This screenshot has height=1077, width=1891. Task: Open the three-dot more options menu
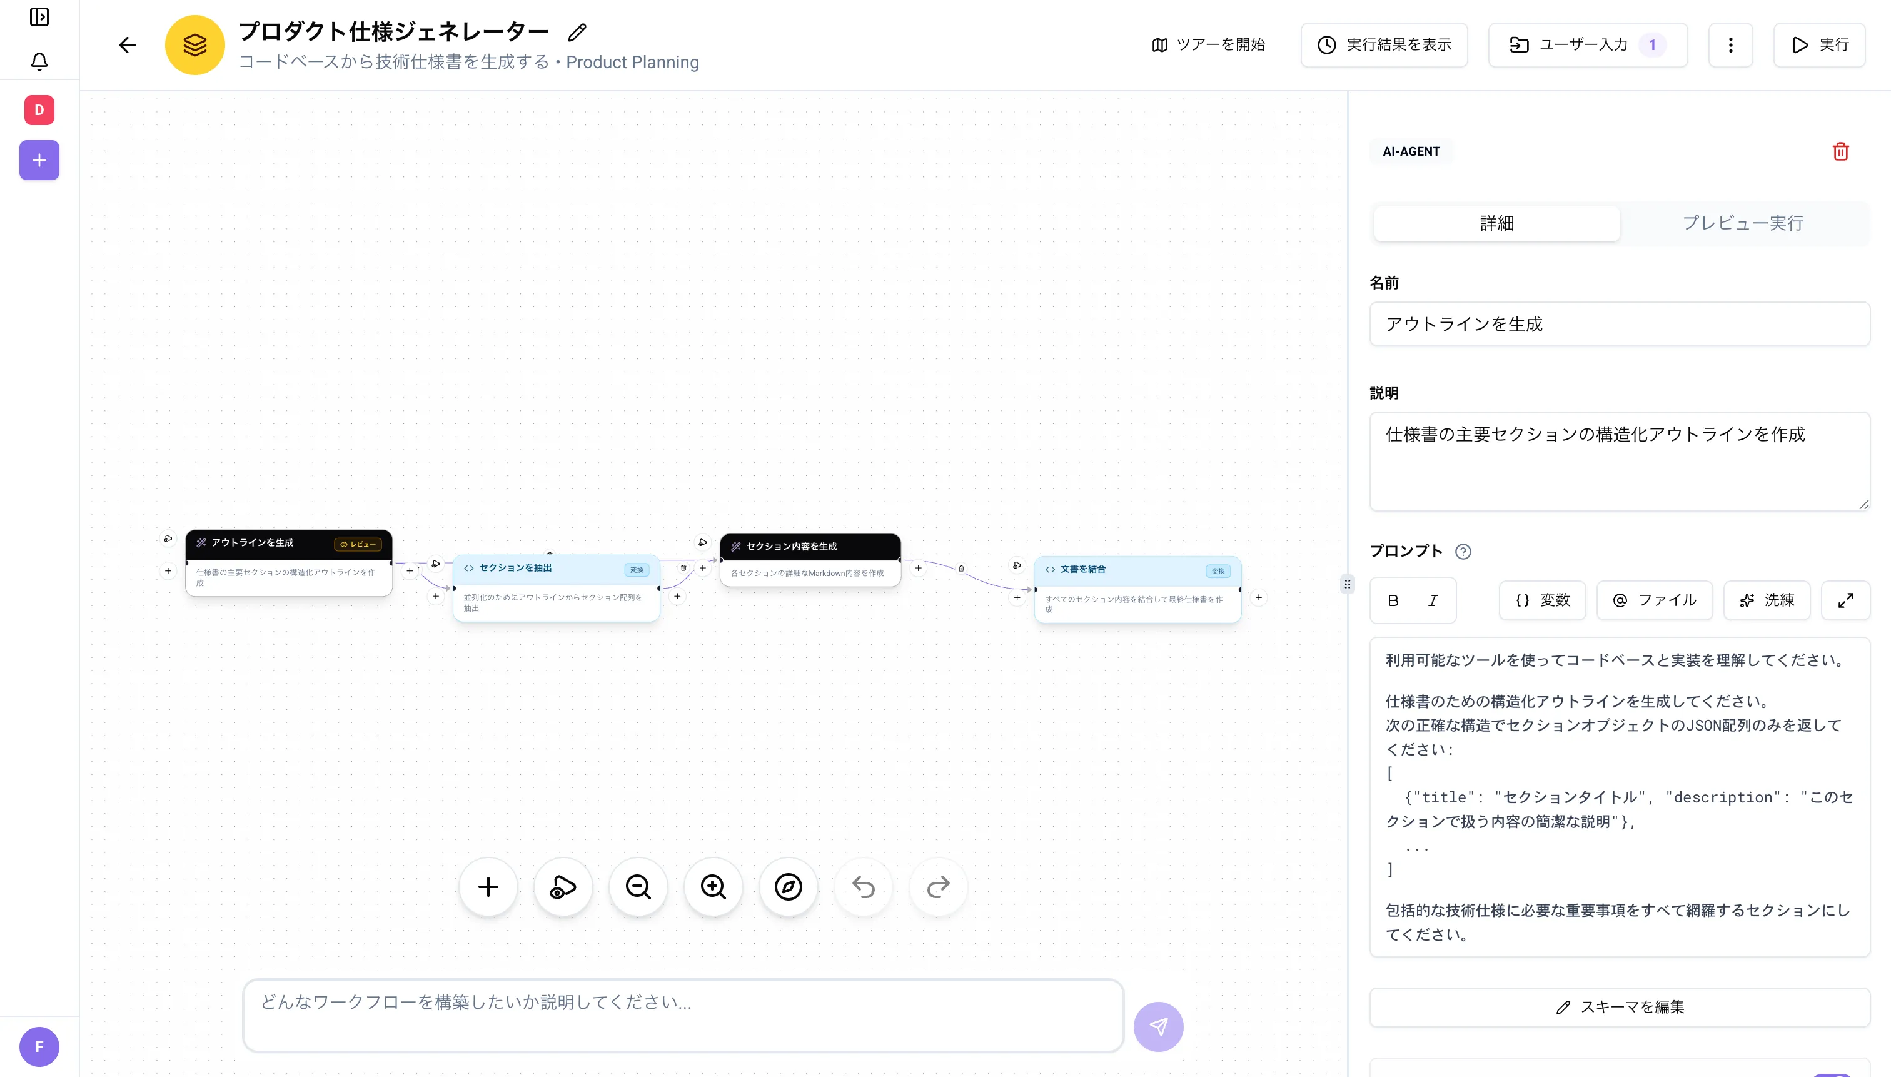[x=1730, y=45]
